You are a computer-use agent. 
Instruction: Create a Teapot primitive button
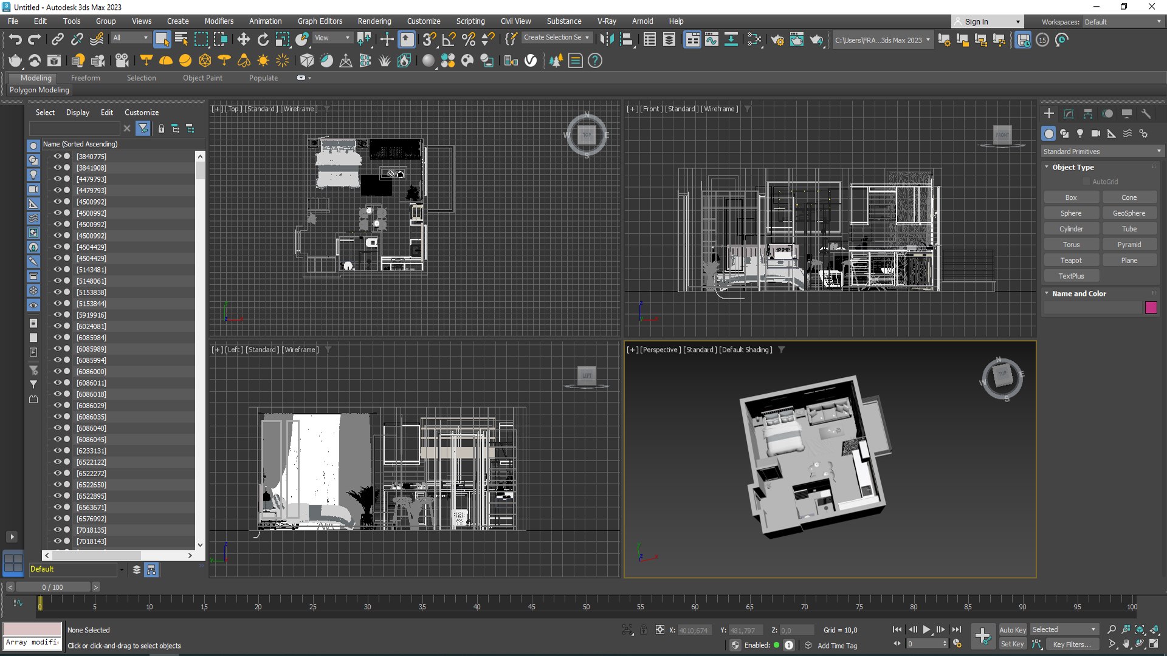tap(1071, 260)
